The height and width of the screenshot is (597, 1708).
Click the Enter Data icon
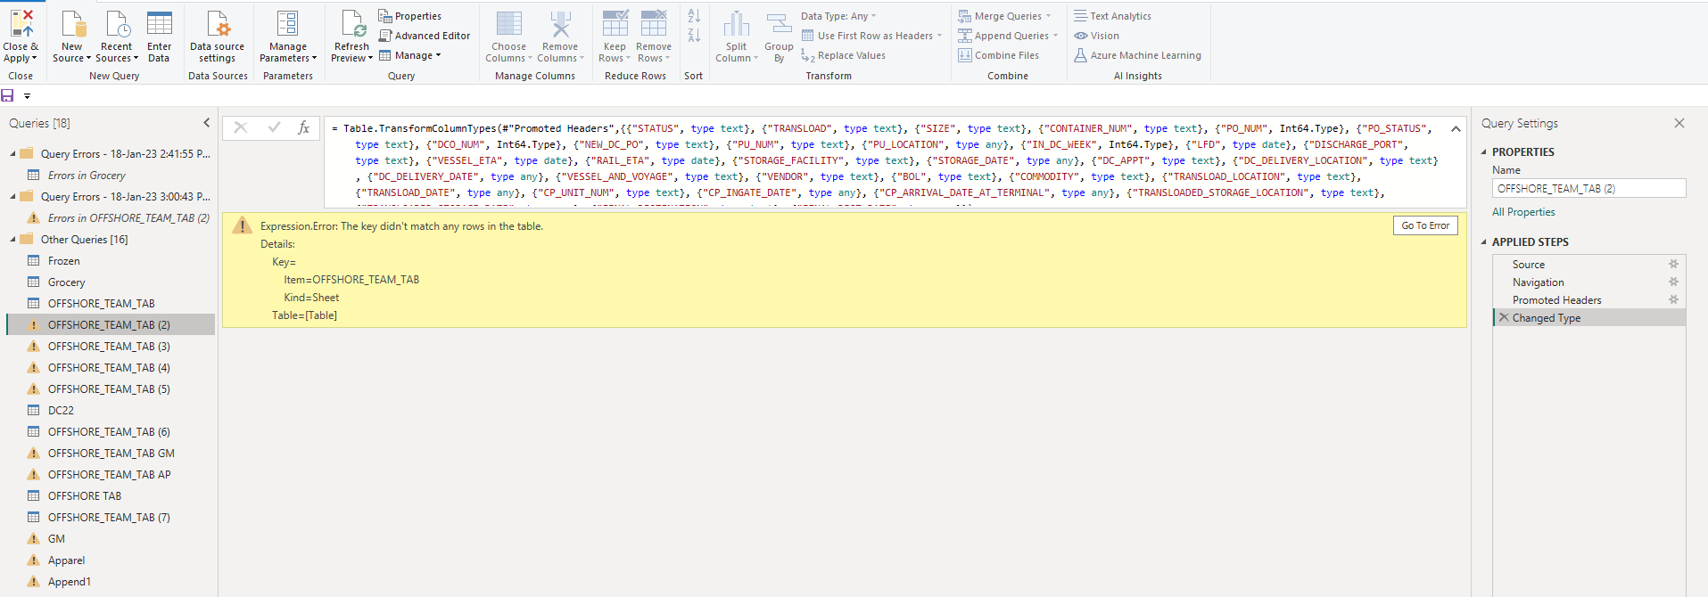click(x=160, y=24)
